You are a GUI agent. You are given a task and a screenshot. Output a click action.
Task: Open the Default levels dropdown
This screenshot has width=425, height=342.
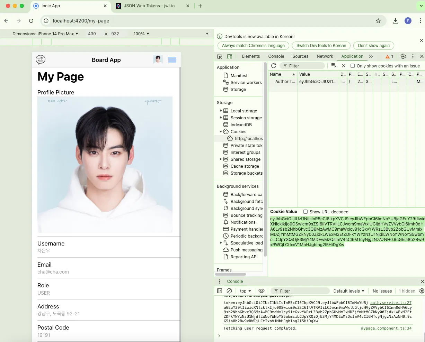[x=349, y=291]
